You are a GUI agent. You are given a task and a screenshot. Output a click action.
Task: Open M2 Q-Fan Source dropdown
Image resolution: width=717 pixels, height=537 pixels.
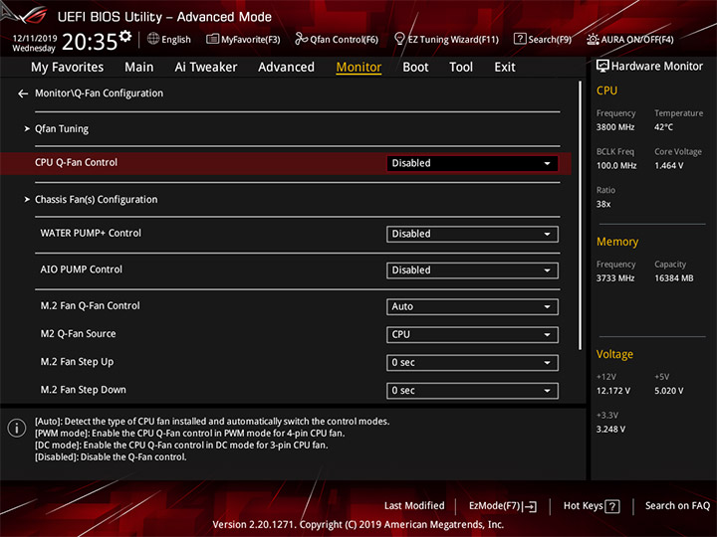pyautogui.click(x=472, y=335)
